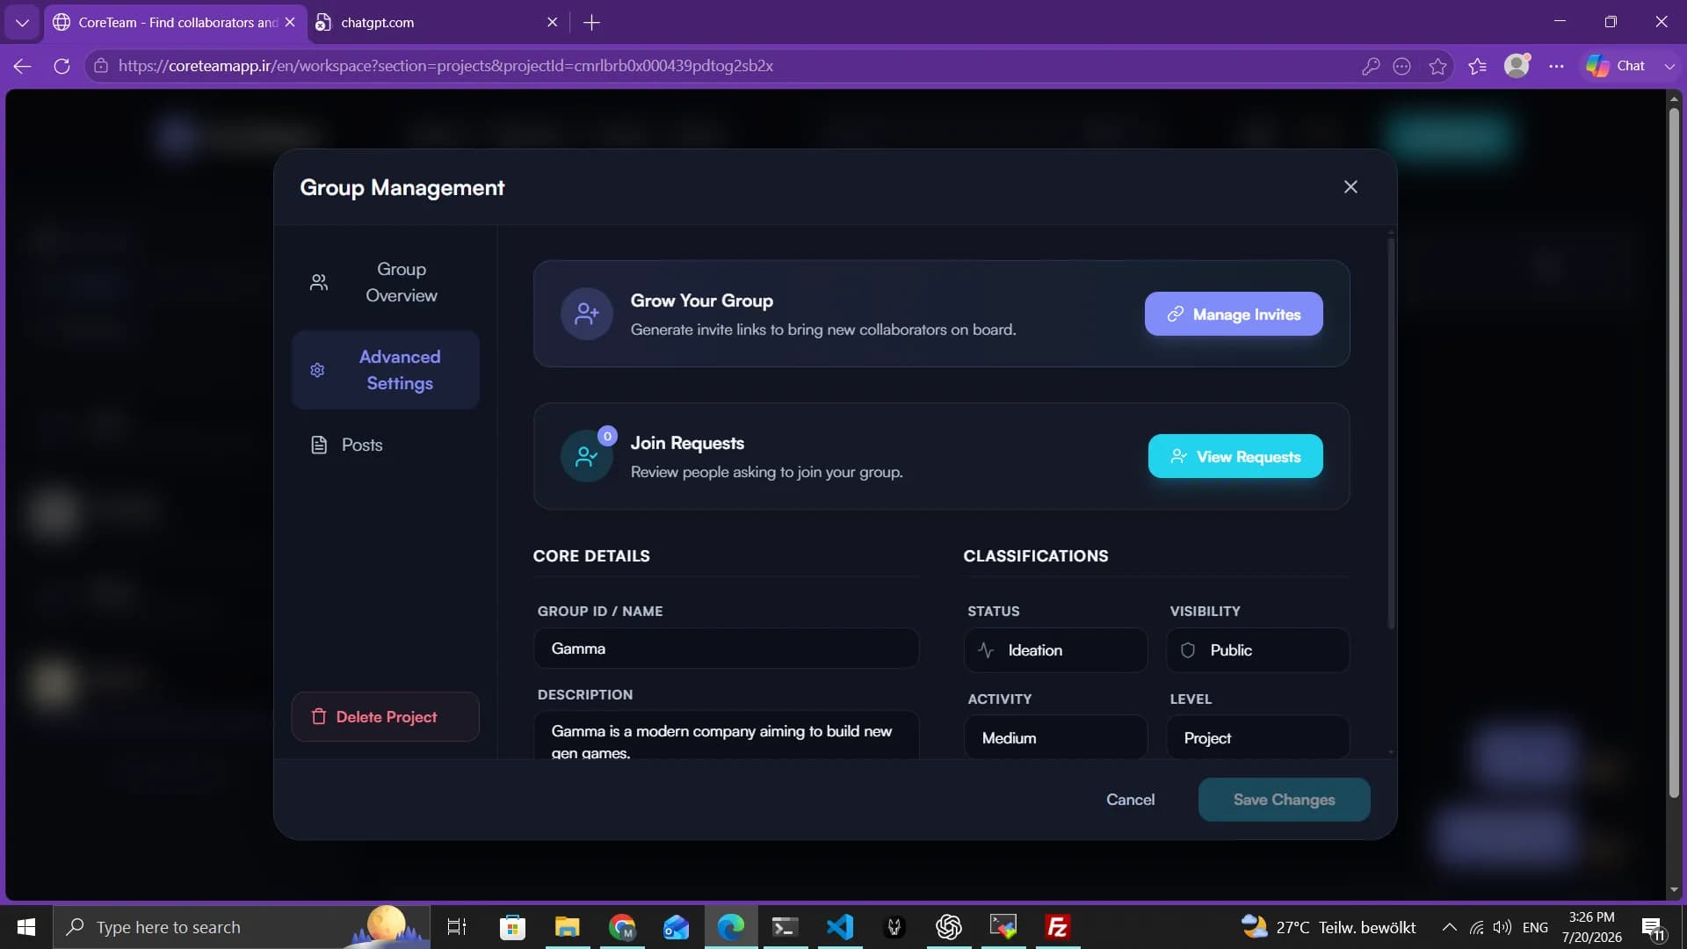Open the ChatGPT app on taskbar
Viewport: 1687px width, 949px height.
click(x=949, y=927)
